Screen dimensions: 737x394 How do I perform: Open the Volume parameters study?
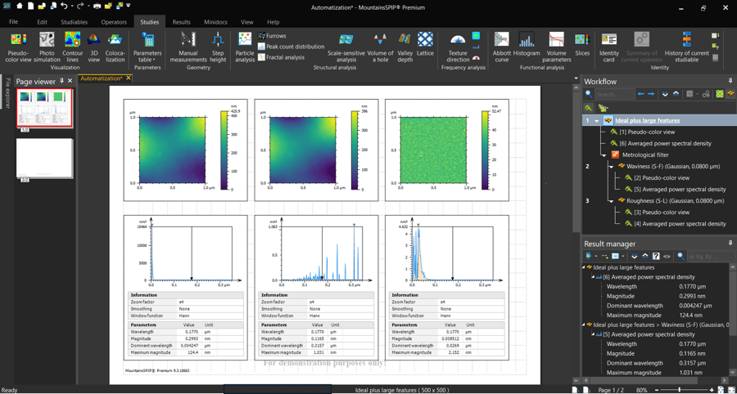[557, 47]
